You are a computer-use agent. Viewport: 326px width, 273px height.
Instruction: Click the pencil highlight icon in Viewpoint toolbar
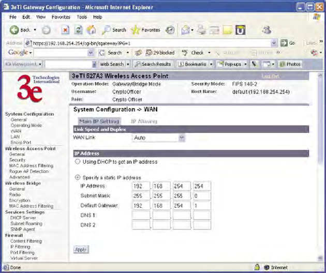pos(254,64)
